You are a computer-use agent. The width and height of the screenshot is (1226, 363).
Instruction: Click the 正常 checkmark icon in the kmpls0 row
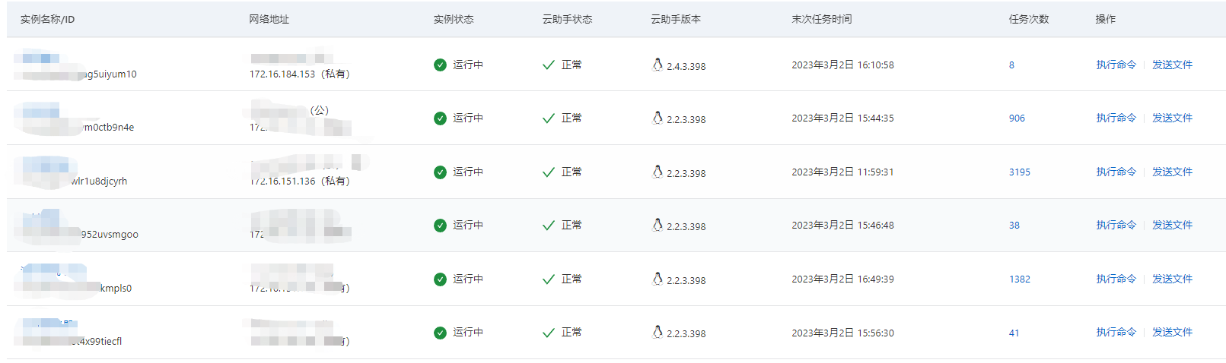(x=548, y=279)
